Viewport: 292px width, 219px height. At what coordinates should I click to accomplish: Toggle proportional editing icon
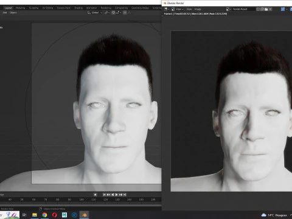click(125, 13)
